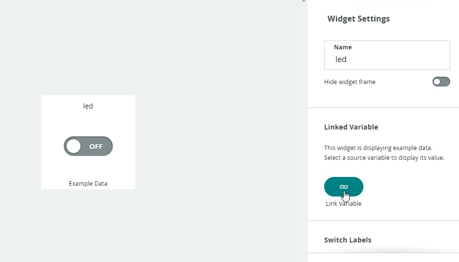
Task: Click the chain icon Link Variable button
Action: pos(343,187)
